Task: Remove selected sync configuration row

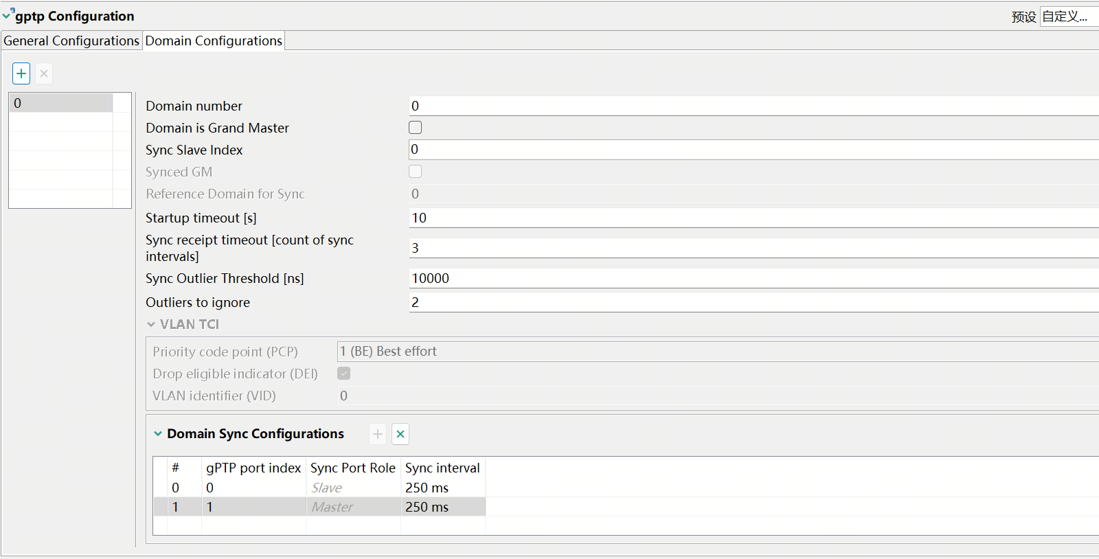Action: pyautogui.click(x=400, y=434)
